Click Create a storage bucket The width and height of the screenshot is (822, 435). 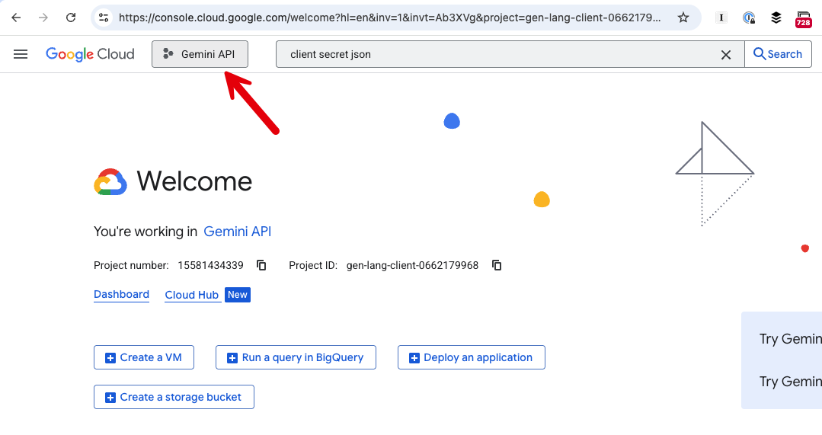coord(174,397)
